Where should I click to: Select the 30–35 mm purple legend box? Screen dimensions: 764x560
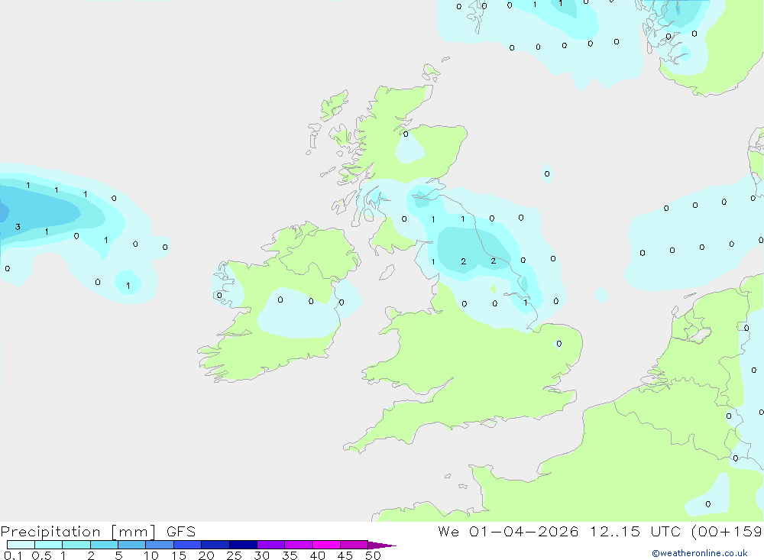pyautogui.click(x=271, y=545)
